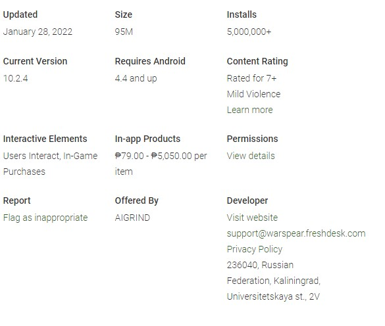
Task: Click the January 28, 2022 updated date
Action: (x=38, y=32)
